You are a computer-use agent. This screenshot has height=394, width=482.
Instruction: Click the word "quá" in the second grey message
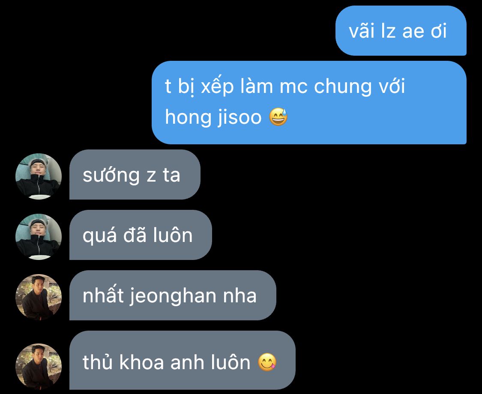point(99,236)
